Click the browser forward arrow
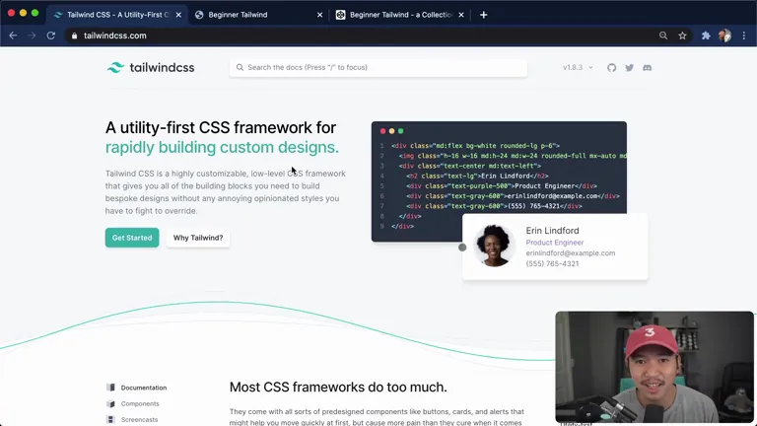This screenshot has height=426, width=757. (32, 35)
